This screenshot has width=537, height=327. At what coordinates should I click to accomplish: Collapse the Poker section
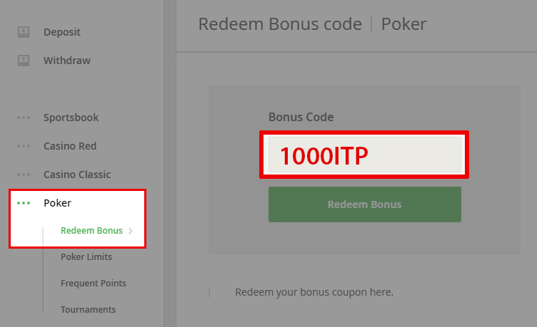coord(57,203)
